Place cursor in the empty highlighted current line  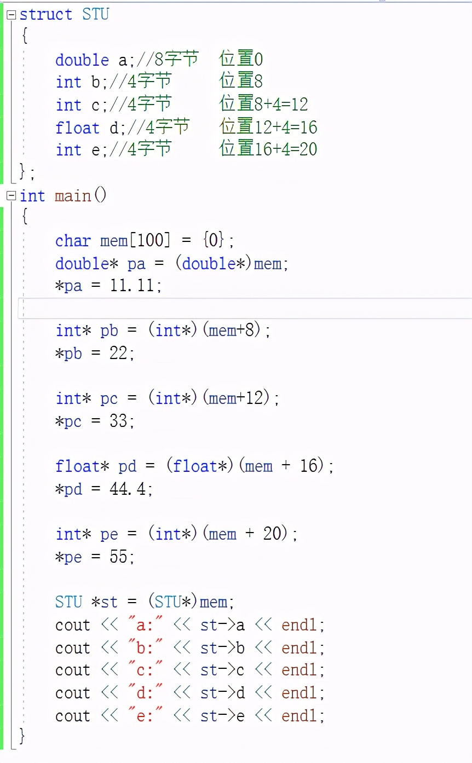coord(245,309)
